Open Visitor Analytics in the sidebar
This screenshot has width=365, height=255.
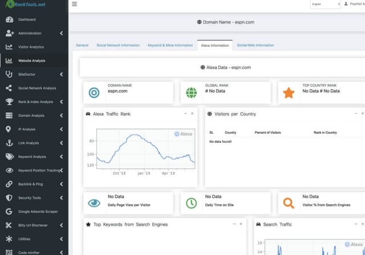click(x=34, y=47)
